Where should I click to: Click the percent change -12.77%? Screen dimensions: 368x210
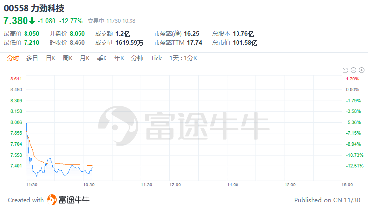coord(71,21)
